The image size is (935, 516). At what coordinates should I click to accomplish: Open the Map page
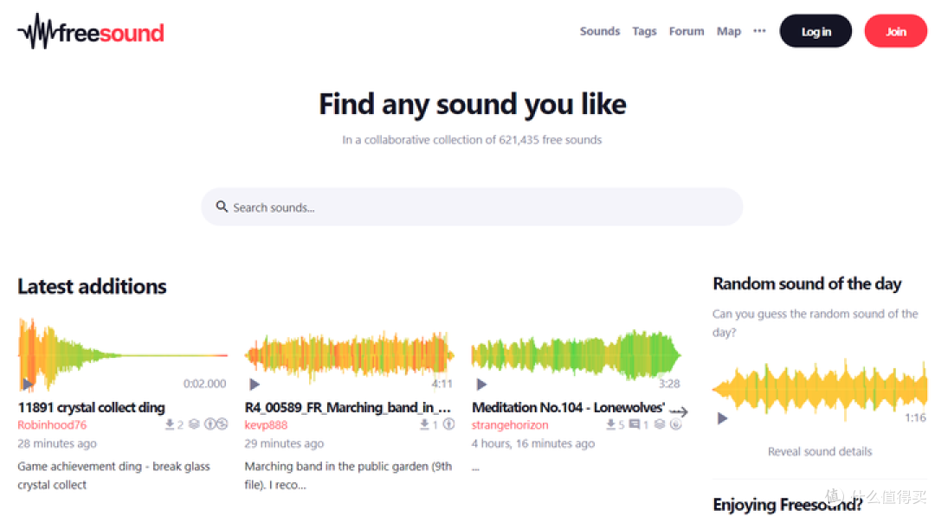pyautogui.click(x=729, y=31)
